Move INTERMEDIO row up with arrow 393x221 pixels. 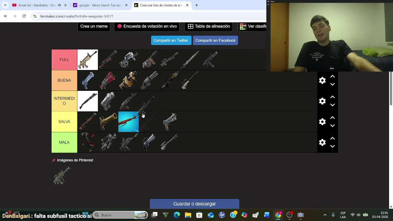[x=333, y=97]
